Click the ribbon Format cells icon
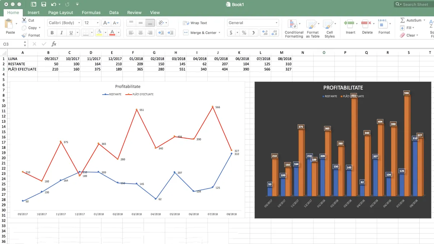Screen dimensions: 434x244 click(383, 24)
